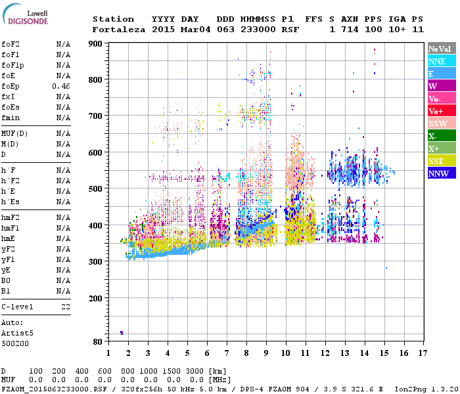The width and height of the screenshot is (460, 394).
Task: Click the file name 'FZA0M_2015063233000.RSF'
Action: coord(54,389)
